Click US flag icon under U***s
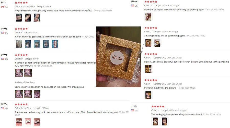Viewport: 230px width, 128px height. click(x=3, y=33)
